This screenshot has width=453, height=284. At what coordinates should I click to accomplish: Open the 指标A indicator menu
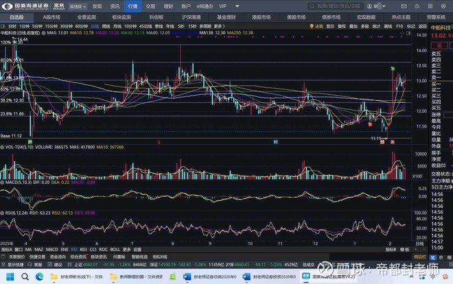click(x=7, y=250)
